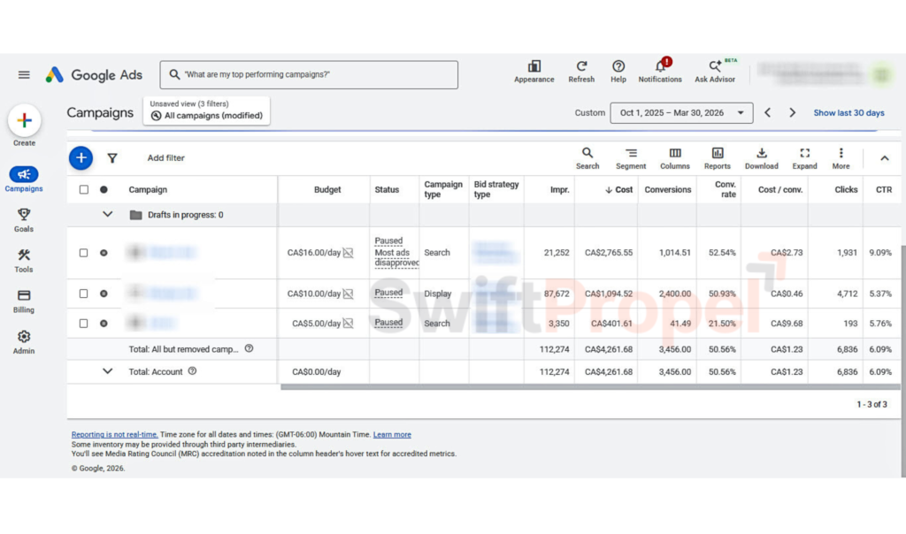Viewport: 906px width, 534px height.
Task: Change status dot for CA$5.00/day campaign
Action: pyautogui.click(x=104, y=324)
